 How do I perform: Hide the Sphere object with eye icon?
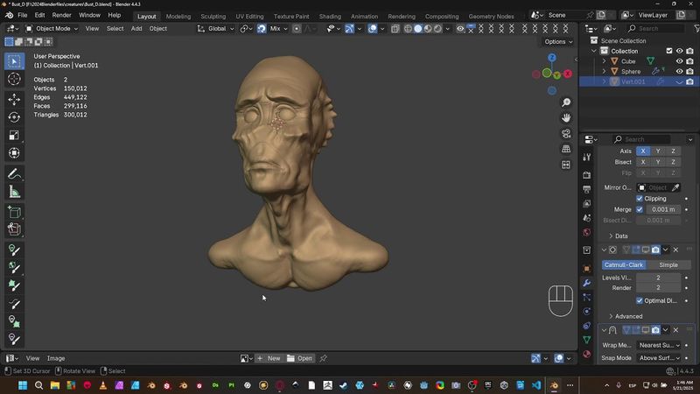[680, 72]
